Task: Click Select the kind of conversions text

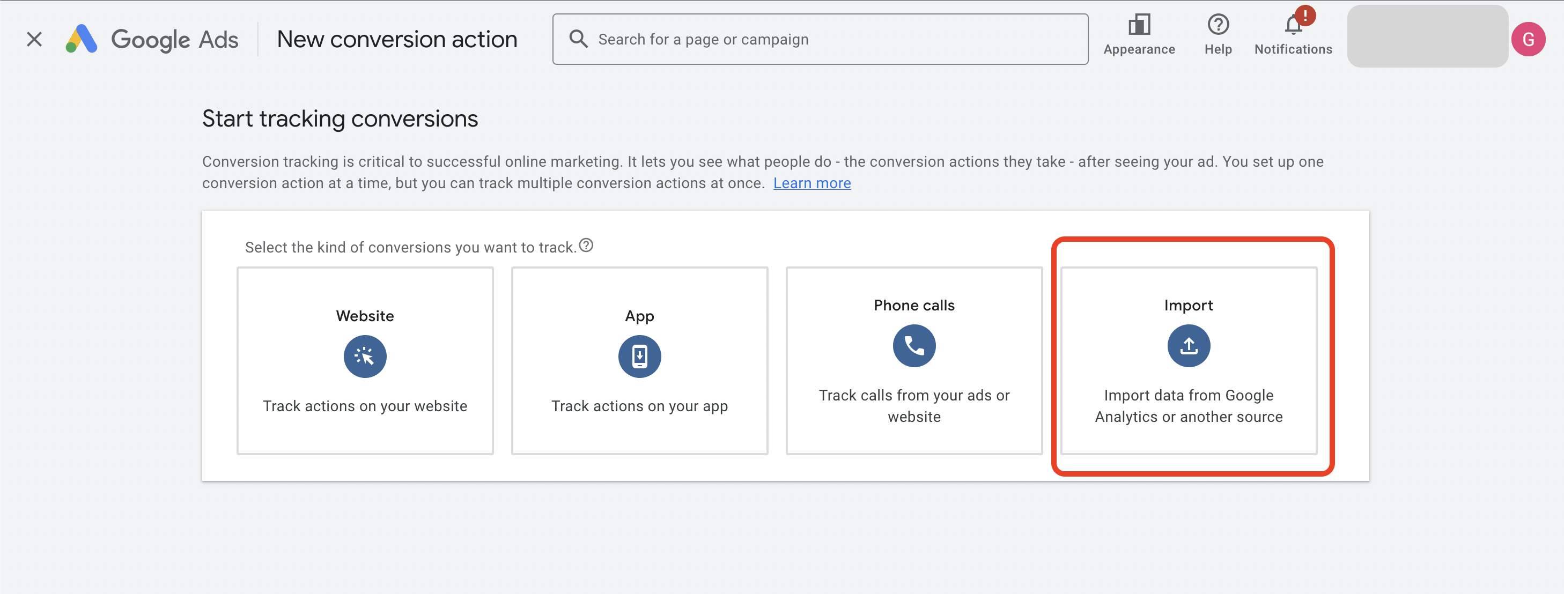Action: point(410,248)
